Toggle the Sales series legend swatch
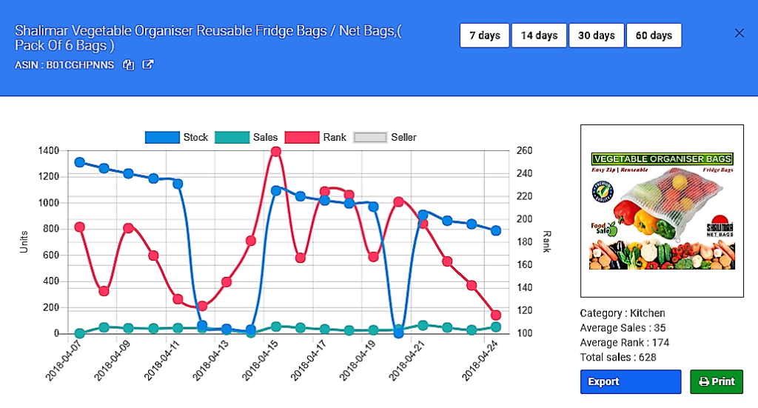The width and height of the screenshot is (758, 408). 232,137
